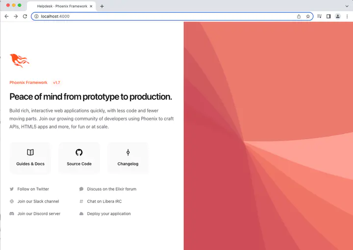Click the Peace of mind headline
The width and height of the screenshot is (353, 250).
pos(91,97)
